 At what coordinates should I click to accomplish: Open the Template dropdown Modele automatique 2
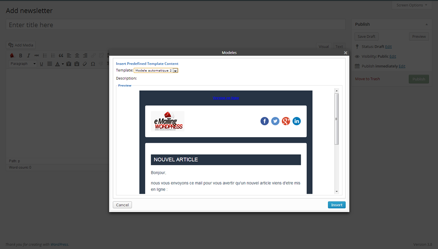(x=156, y=70)
